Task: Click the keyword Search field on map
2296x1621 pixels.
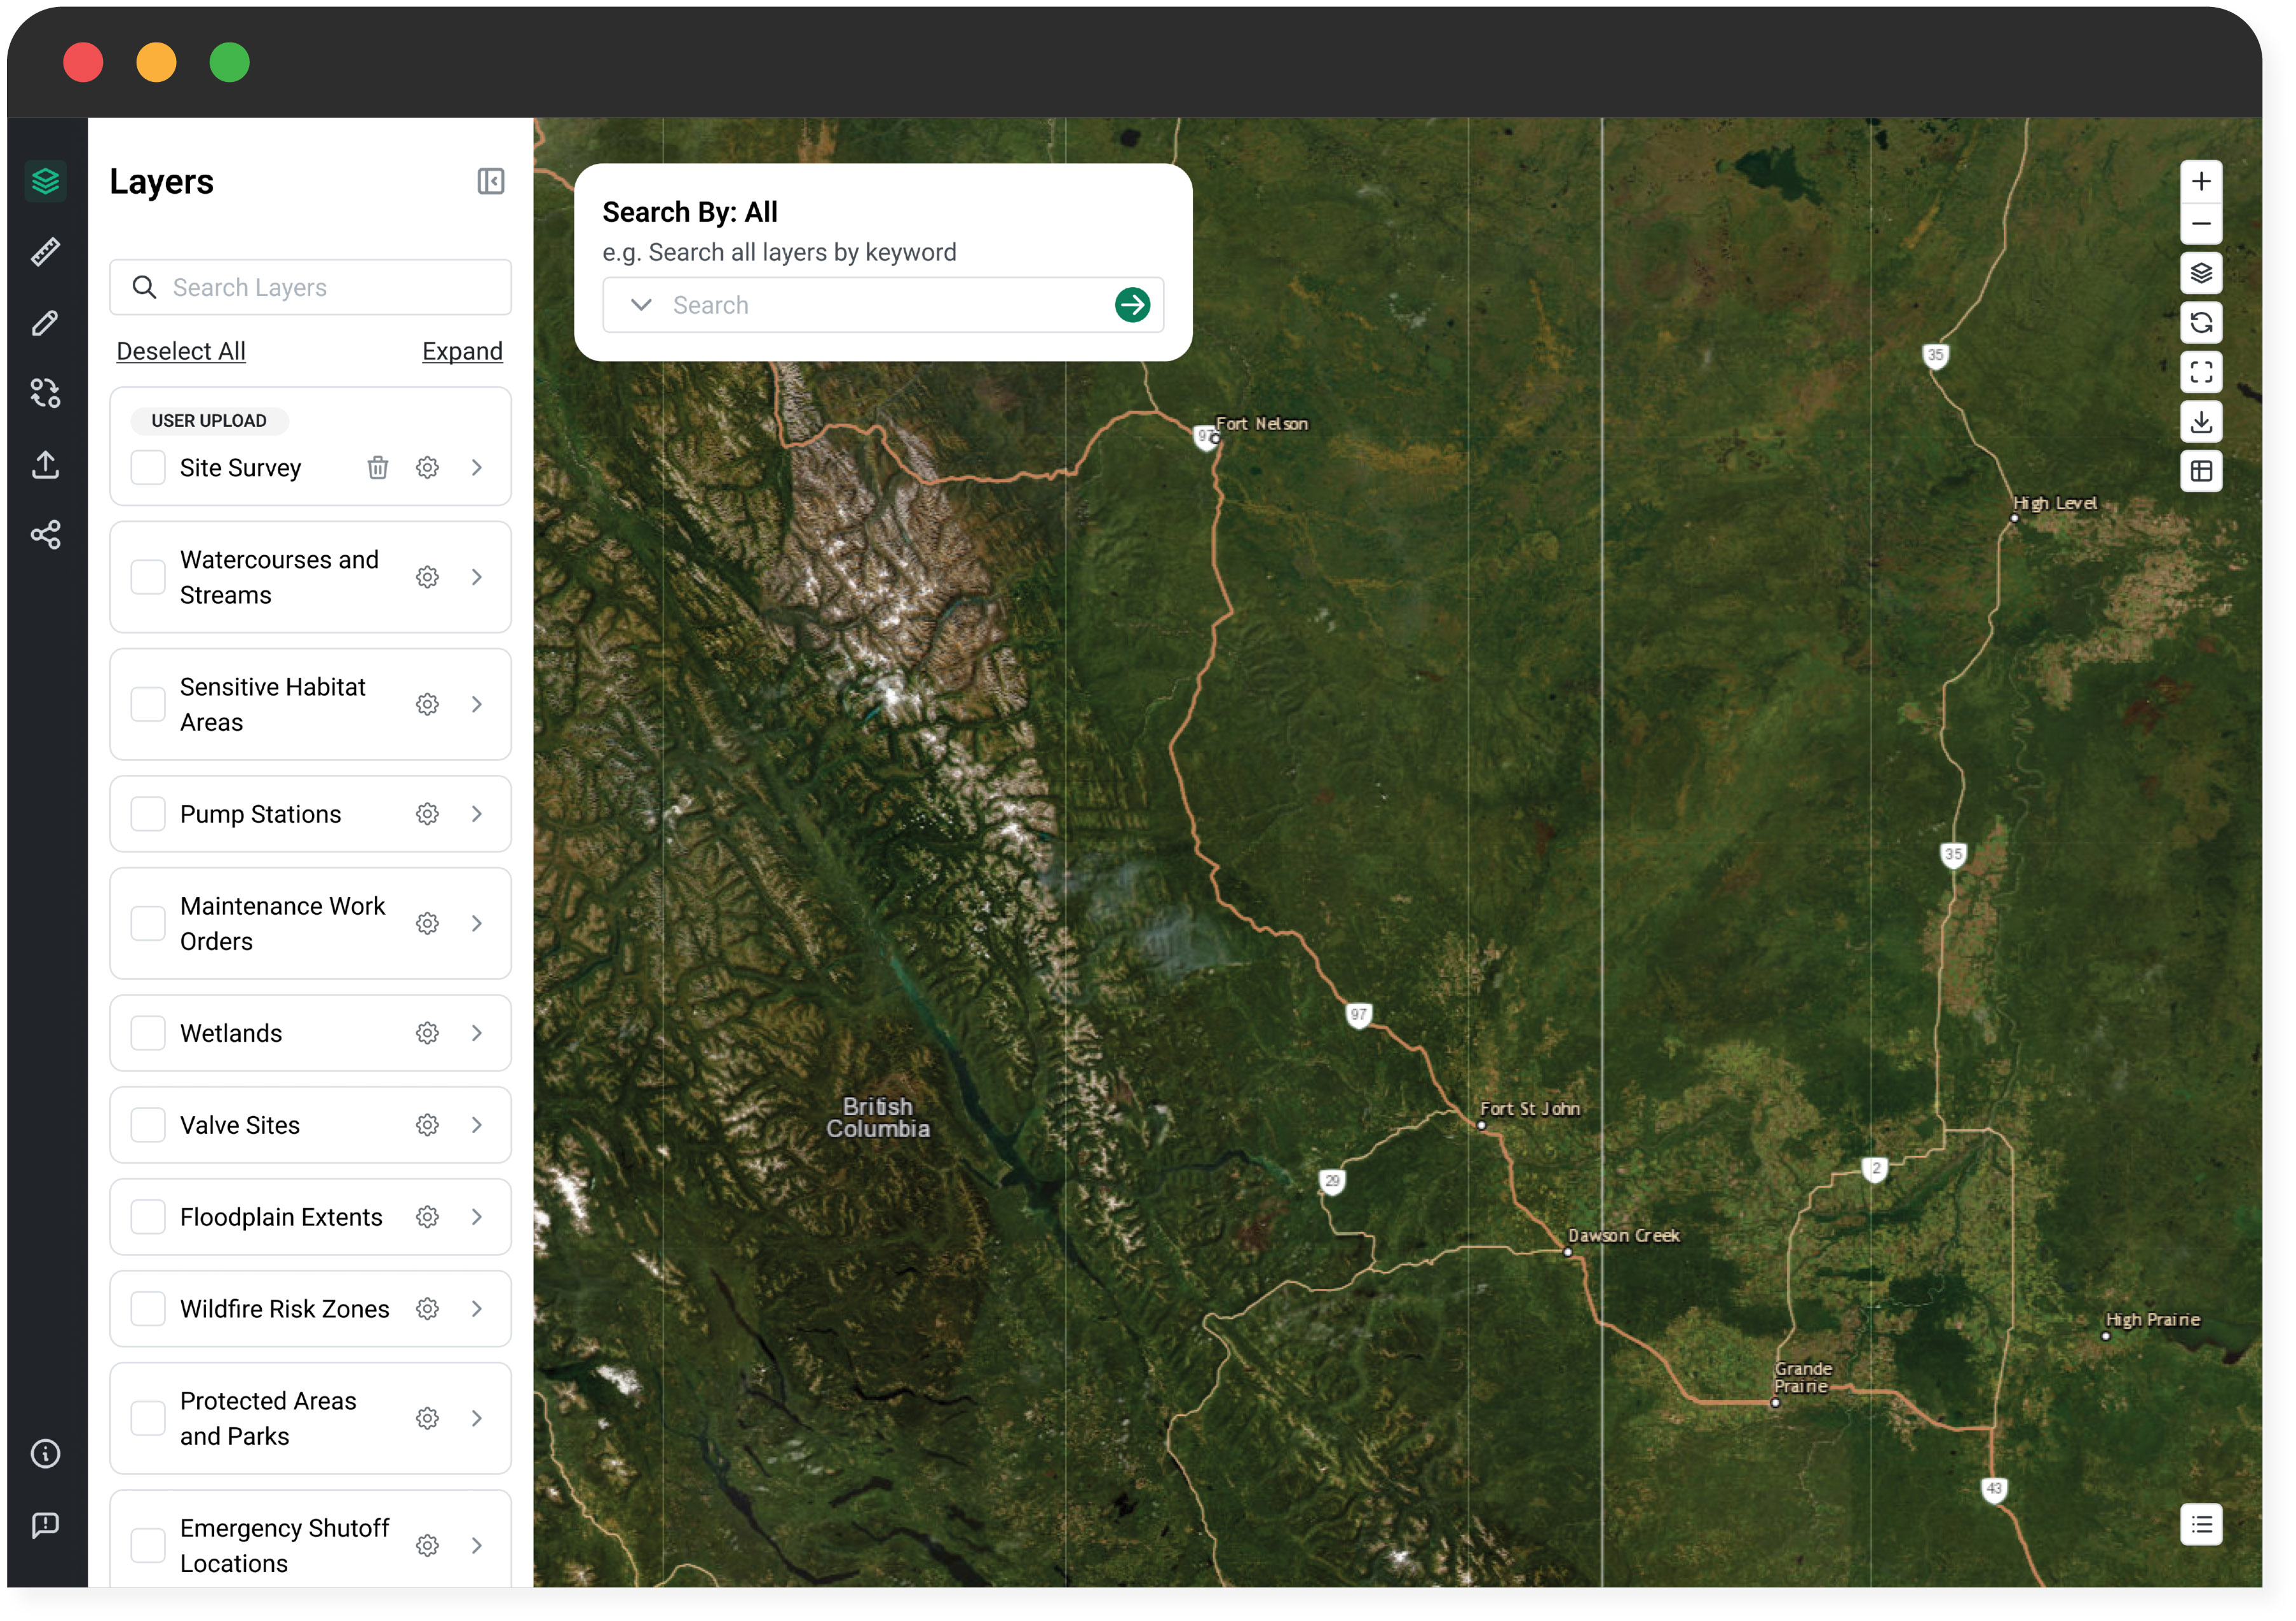Action: click(884, 305)
